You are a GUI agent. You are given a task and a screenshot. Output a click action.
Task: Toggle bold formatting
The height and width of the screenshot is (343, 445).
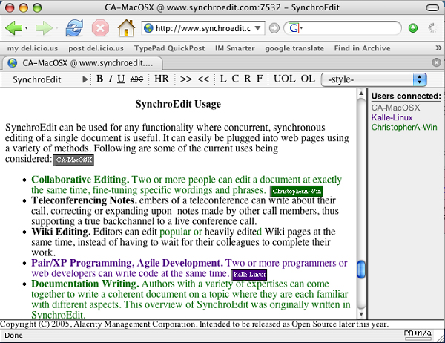tap(99, 79)
